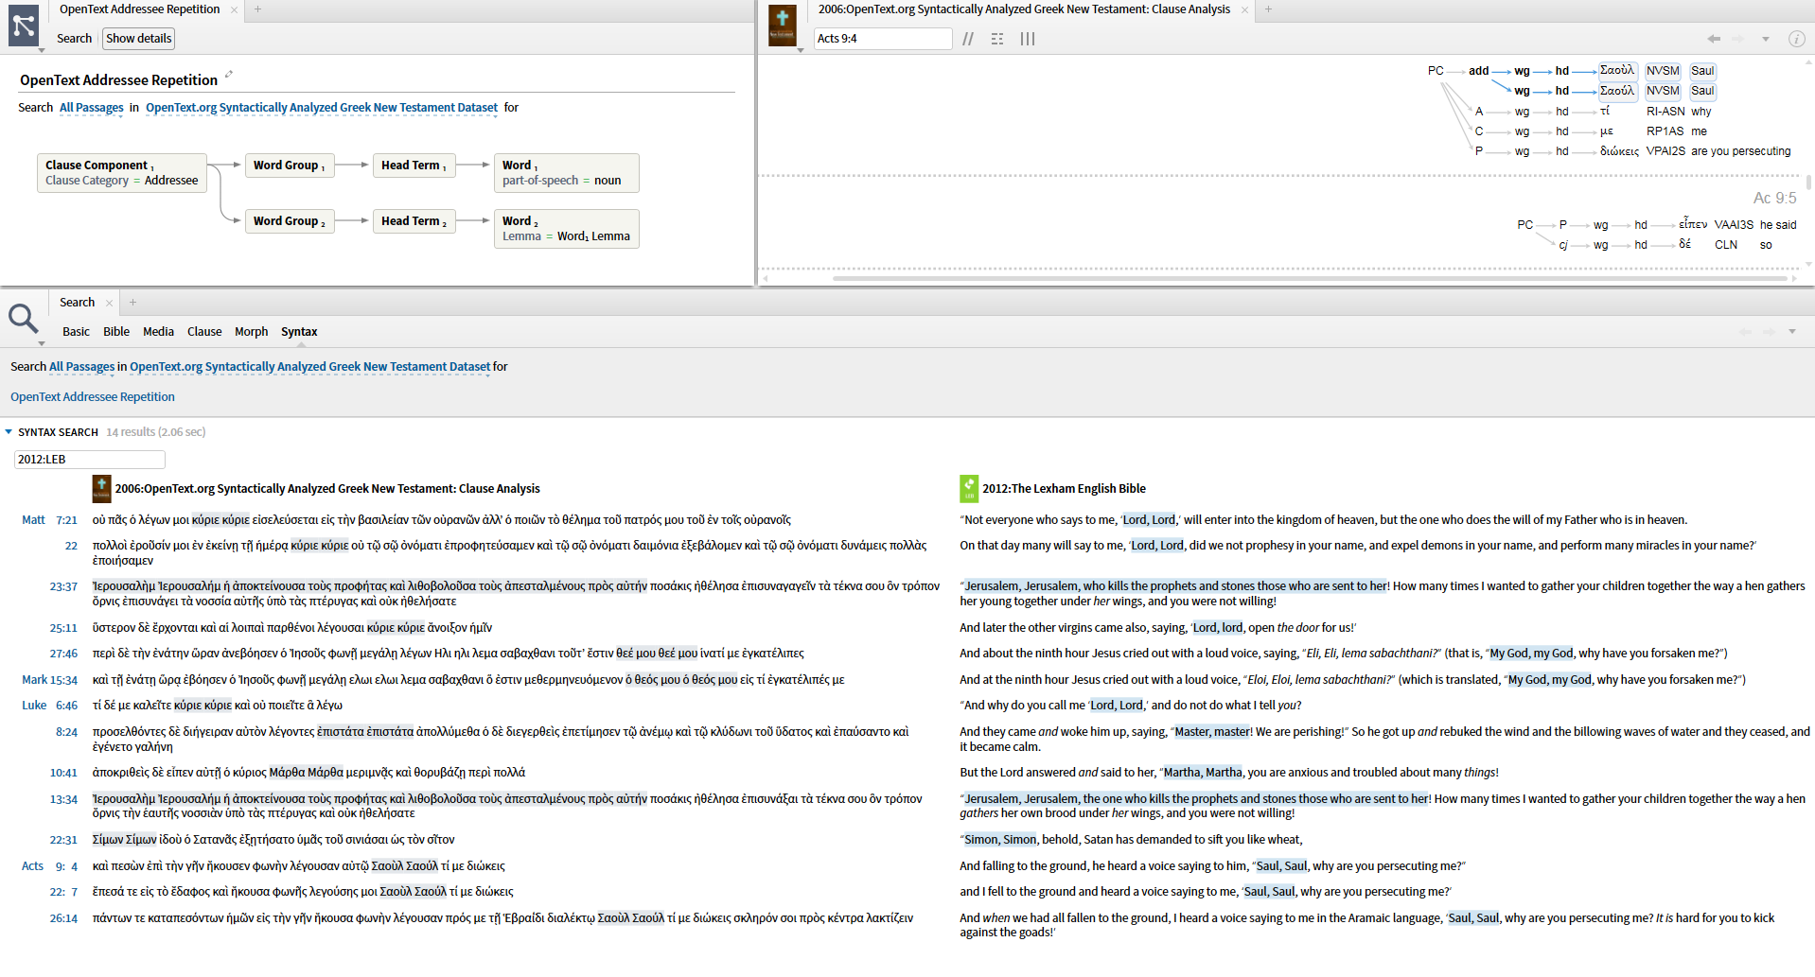Click the pencil icon beside OpenText Addressee Repetition title

(x=228, y=75)
